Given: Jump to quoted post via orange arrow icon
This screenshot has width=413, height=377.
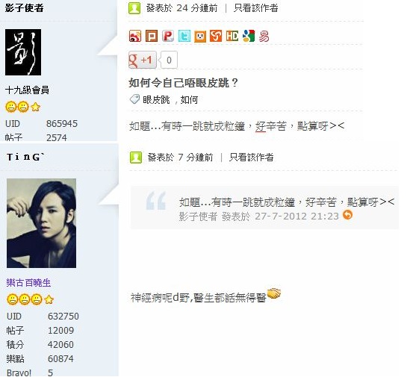Looking at the screenshot, I should (x=348, y=215).
